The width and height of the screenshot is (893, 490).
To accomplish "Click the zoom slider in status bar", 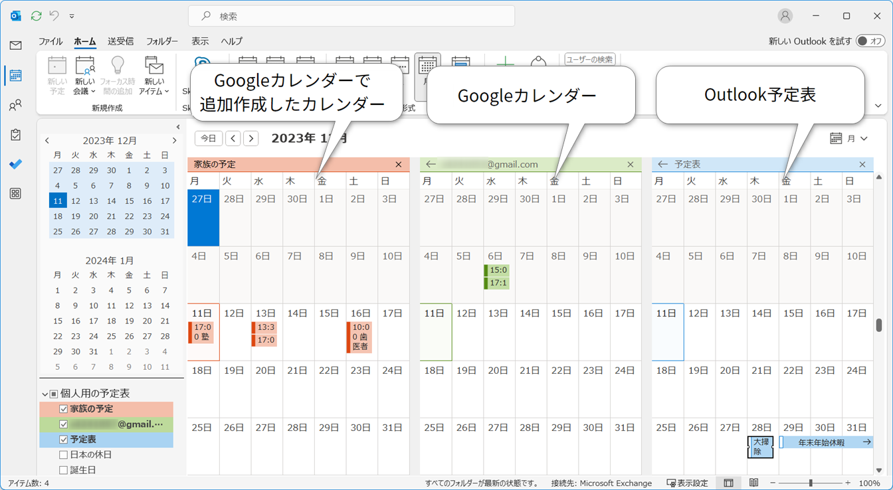I will pyautogui.click(x=810, y=483).
